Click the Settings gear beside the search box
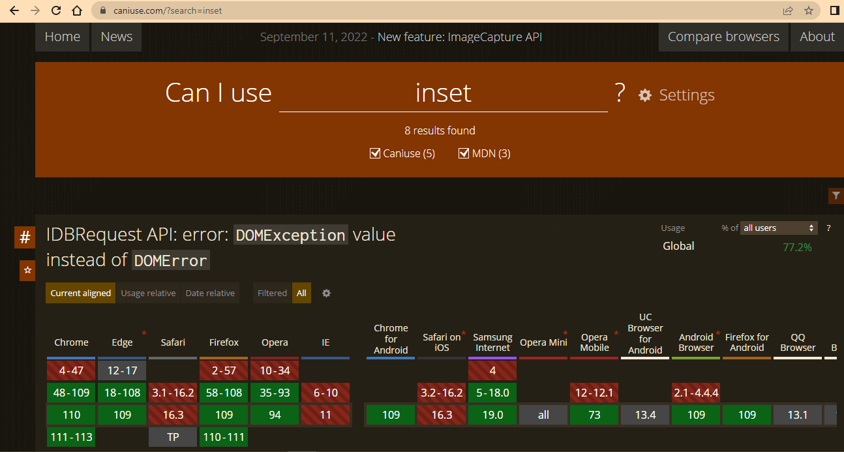This screenshot has width=844, height=452. click(x=644, y=95)
